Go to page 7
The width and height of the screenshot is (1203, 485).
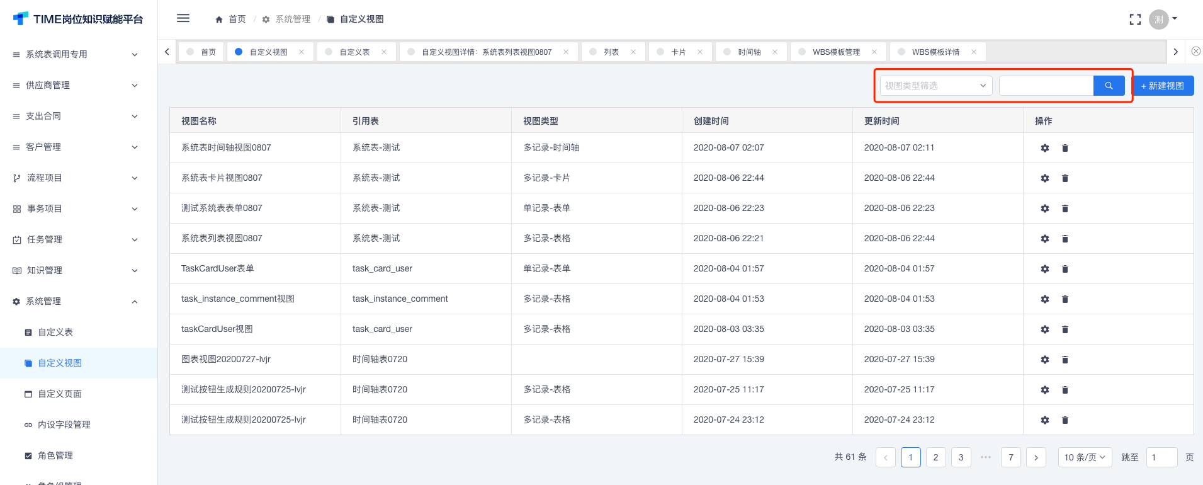1011,457
